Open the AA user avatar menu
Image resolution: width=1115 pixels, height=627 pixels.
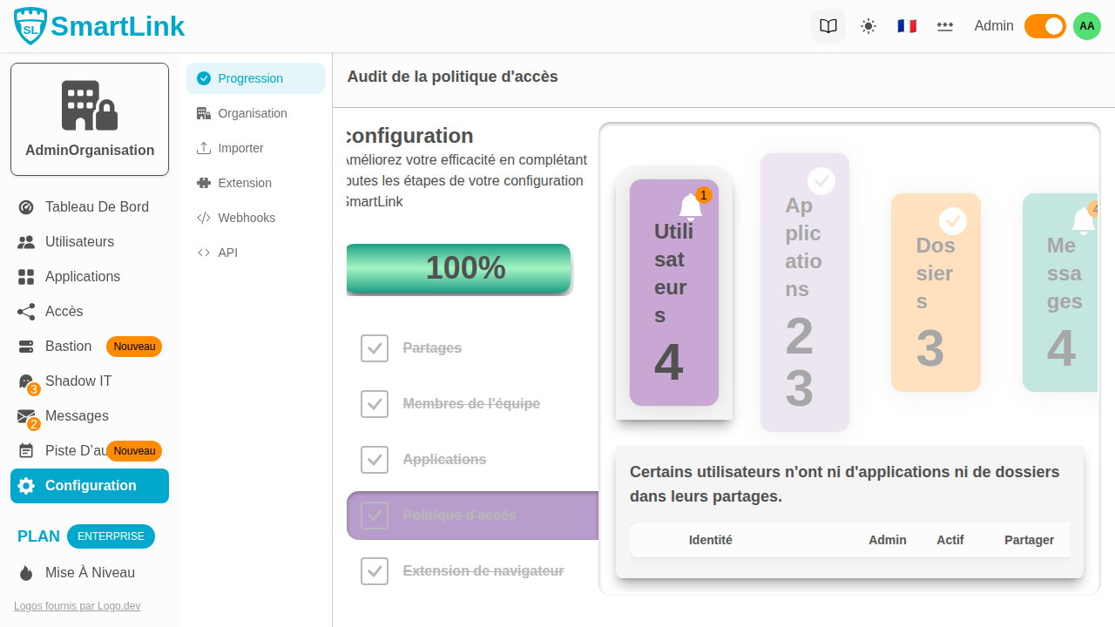1087,26
